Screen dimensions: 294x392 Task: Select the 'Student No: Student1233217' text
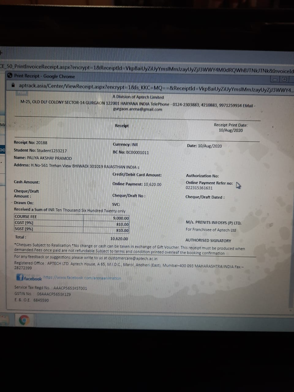(40, 150)
